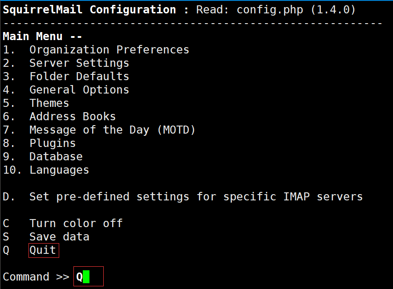Viewport: 393px width, 289px height.
Task: Toggle the Turn color off option
Action: point(76,224)
